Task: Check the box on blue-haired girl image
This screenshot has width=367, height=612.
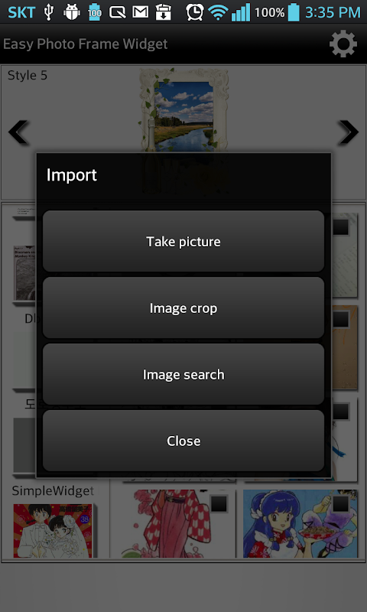Action: [x=340, y=504]
